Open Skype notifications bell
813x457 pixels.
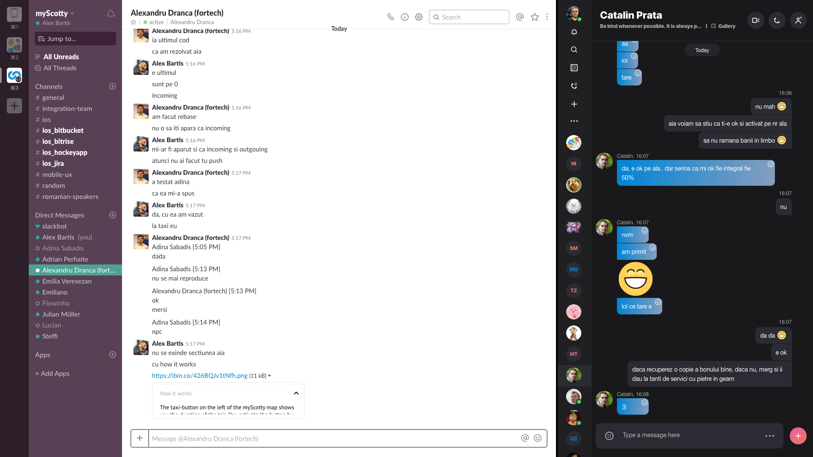click(x=574, y=32)
